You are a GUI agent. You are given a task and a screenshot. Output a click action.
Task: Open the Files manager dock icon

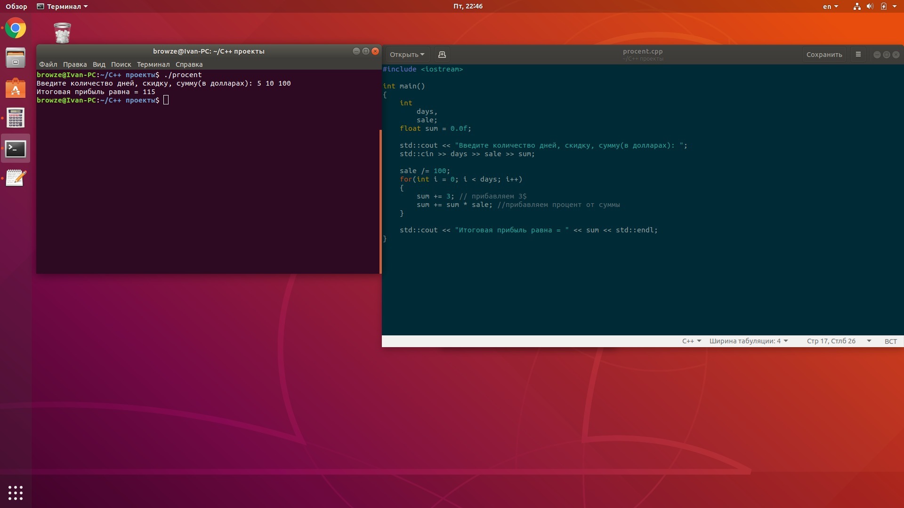coord(16,58)
